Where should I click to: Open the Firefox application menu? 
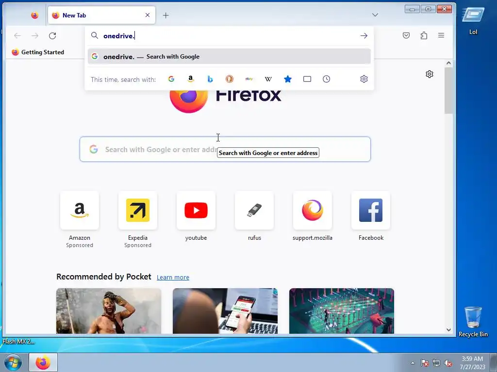[441, 35]
